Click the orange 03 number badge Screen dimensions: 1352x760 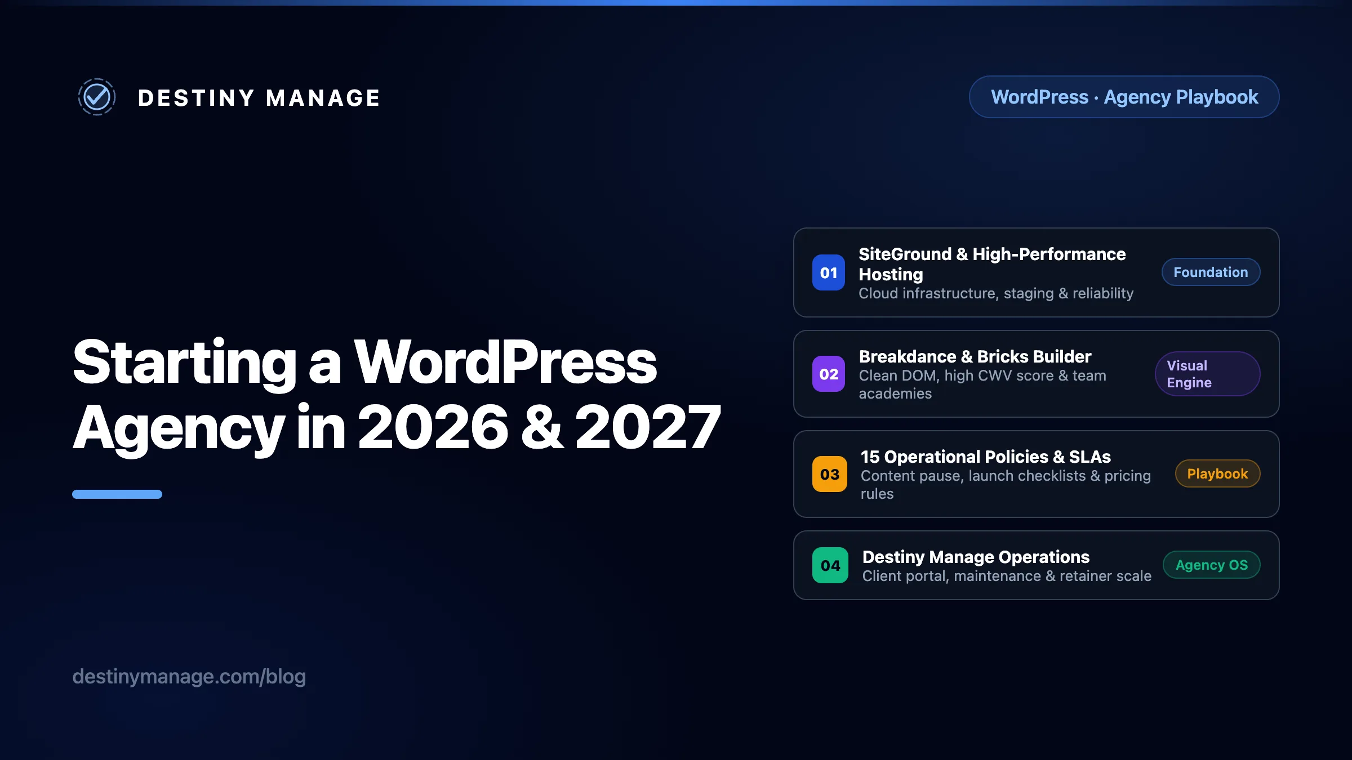click(829, 474)
